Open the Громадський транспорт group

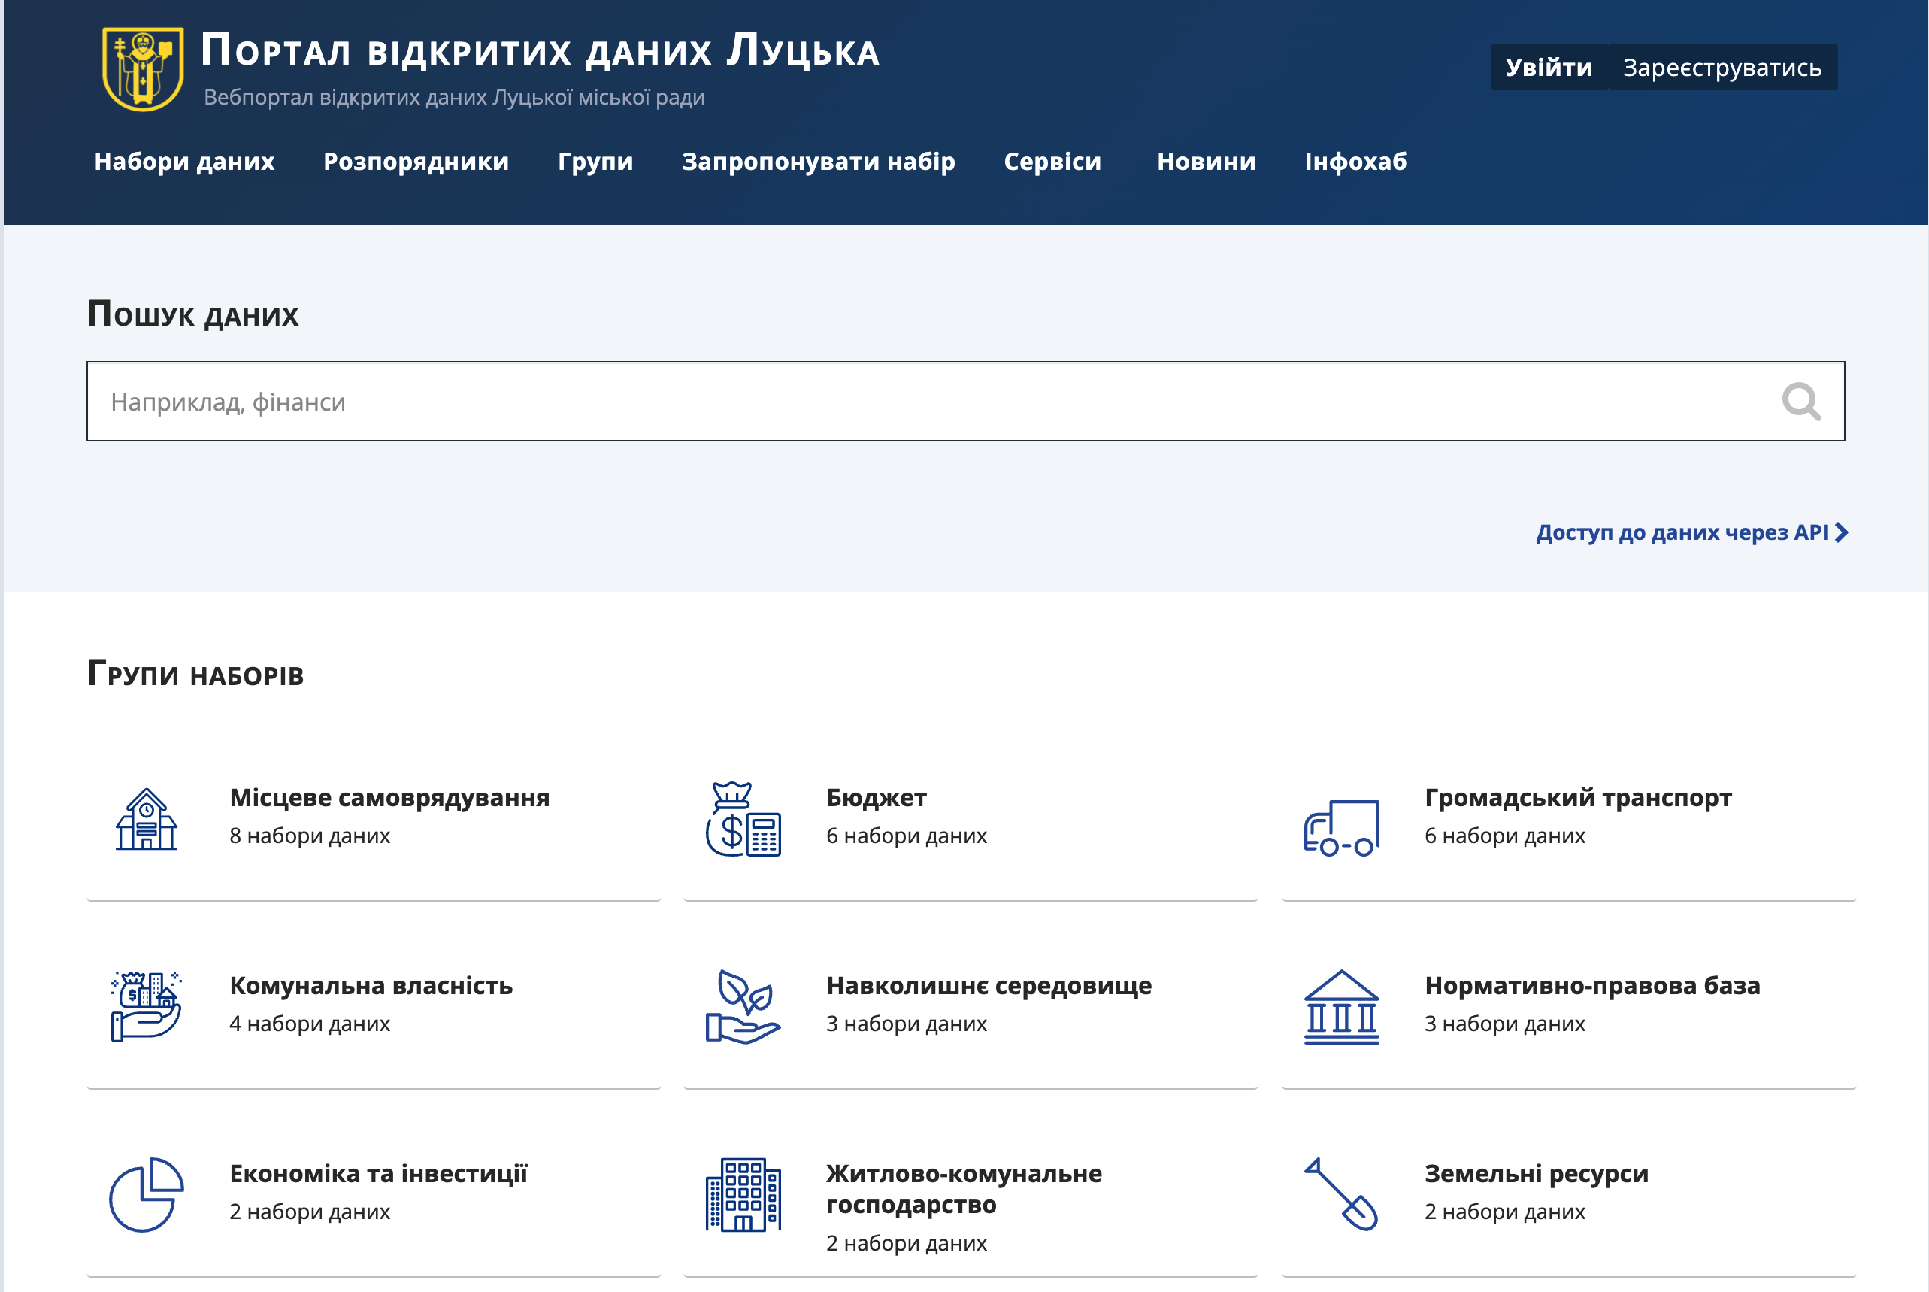tap(1578, 798)
